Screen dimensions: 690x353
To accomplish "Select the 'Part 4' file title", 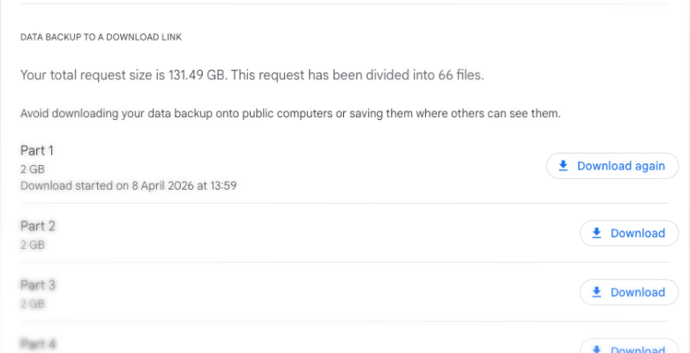I will coord(38,342).
